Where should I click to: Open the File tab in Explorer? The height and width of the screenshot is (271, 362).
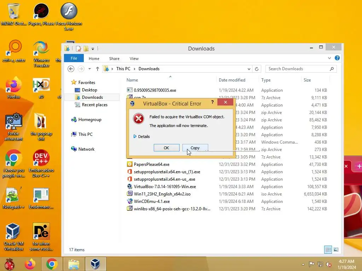[74, 58]
